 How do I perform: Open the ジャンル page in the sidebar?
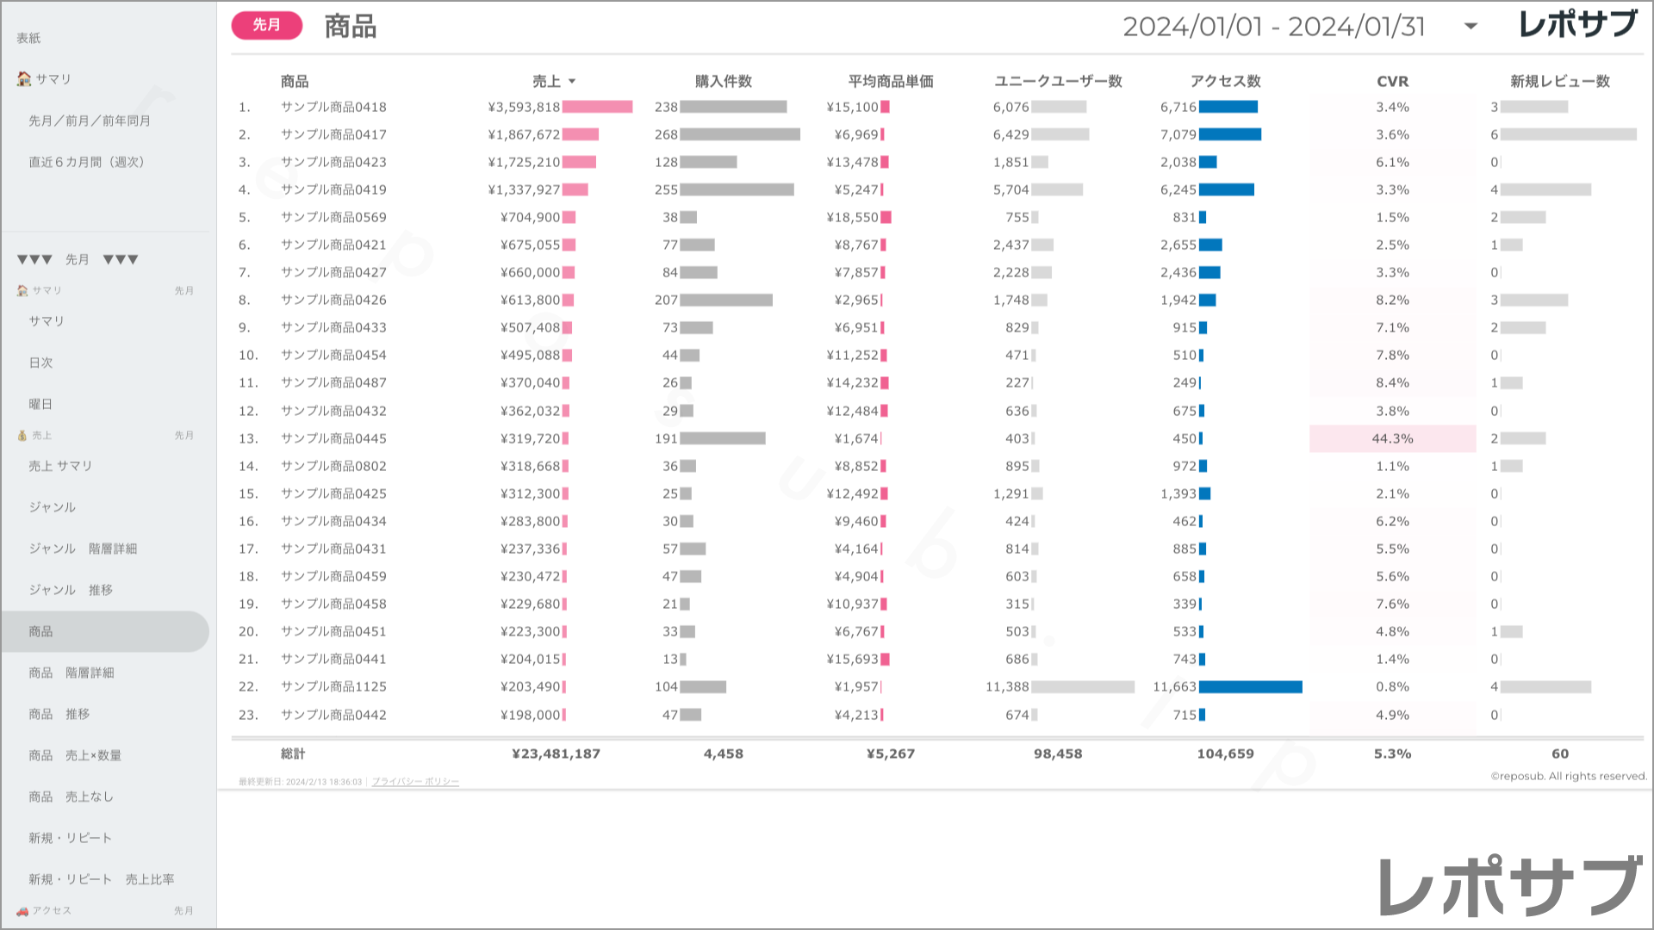click(x=53, y=507)
